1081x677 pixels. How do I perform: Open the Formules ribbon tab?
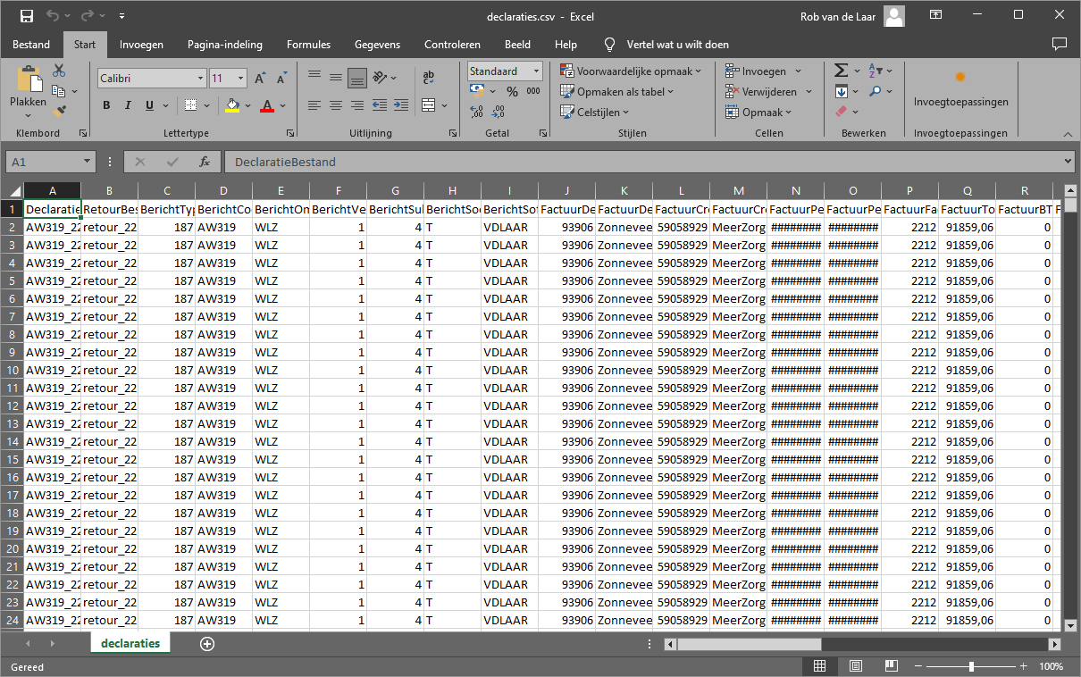coord(308,45)
